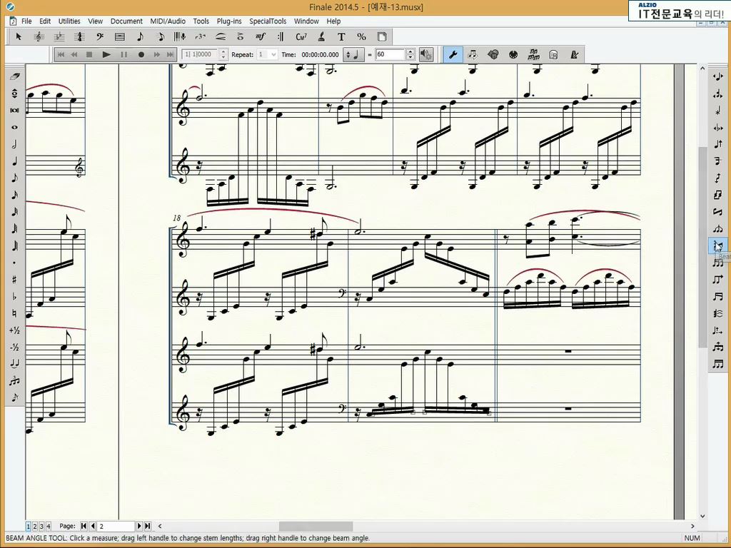Select the Speedy Entry tool
This screenshot has width=731, height=548.
tap(160, 37)
